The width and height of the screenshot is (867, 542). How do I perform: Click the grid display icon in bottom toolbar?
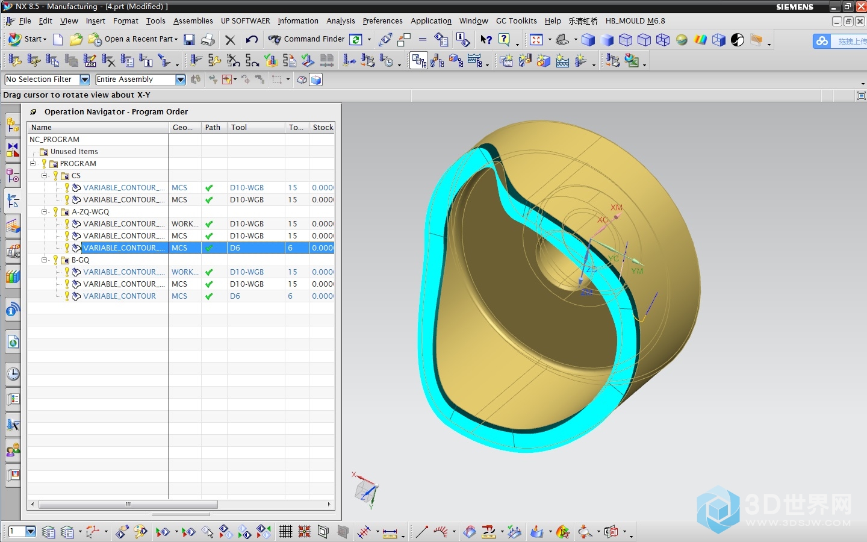(285, 532)
